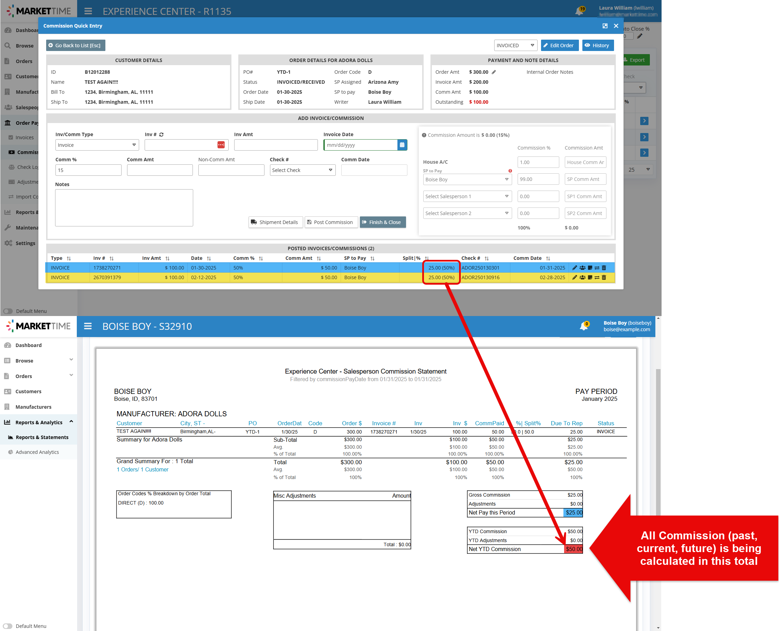The height and width of the screenshot is (631, 779).
Task: Open Dashboard in lower sidebar
Action: (x=28, y=345)
